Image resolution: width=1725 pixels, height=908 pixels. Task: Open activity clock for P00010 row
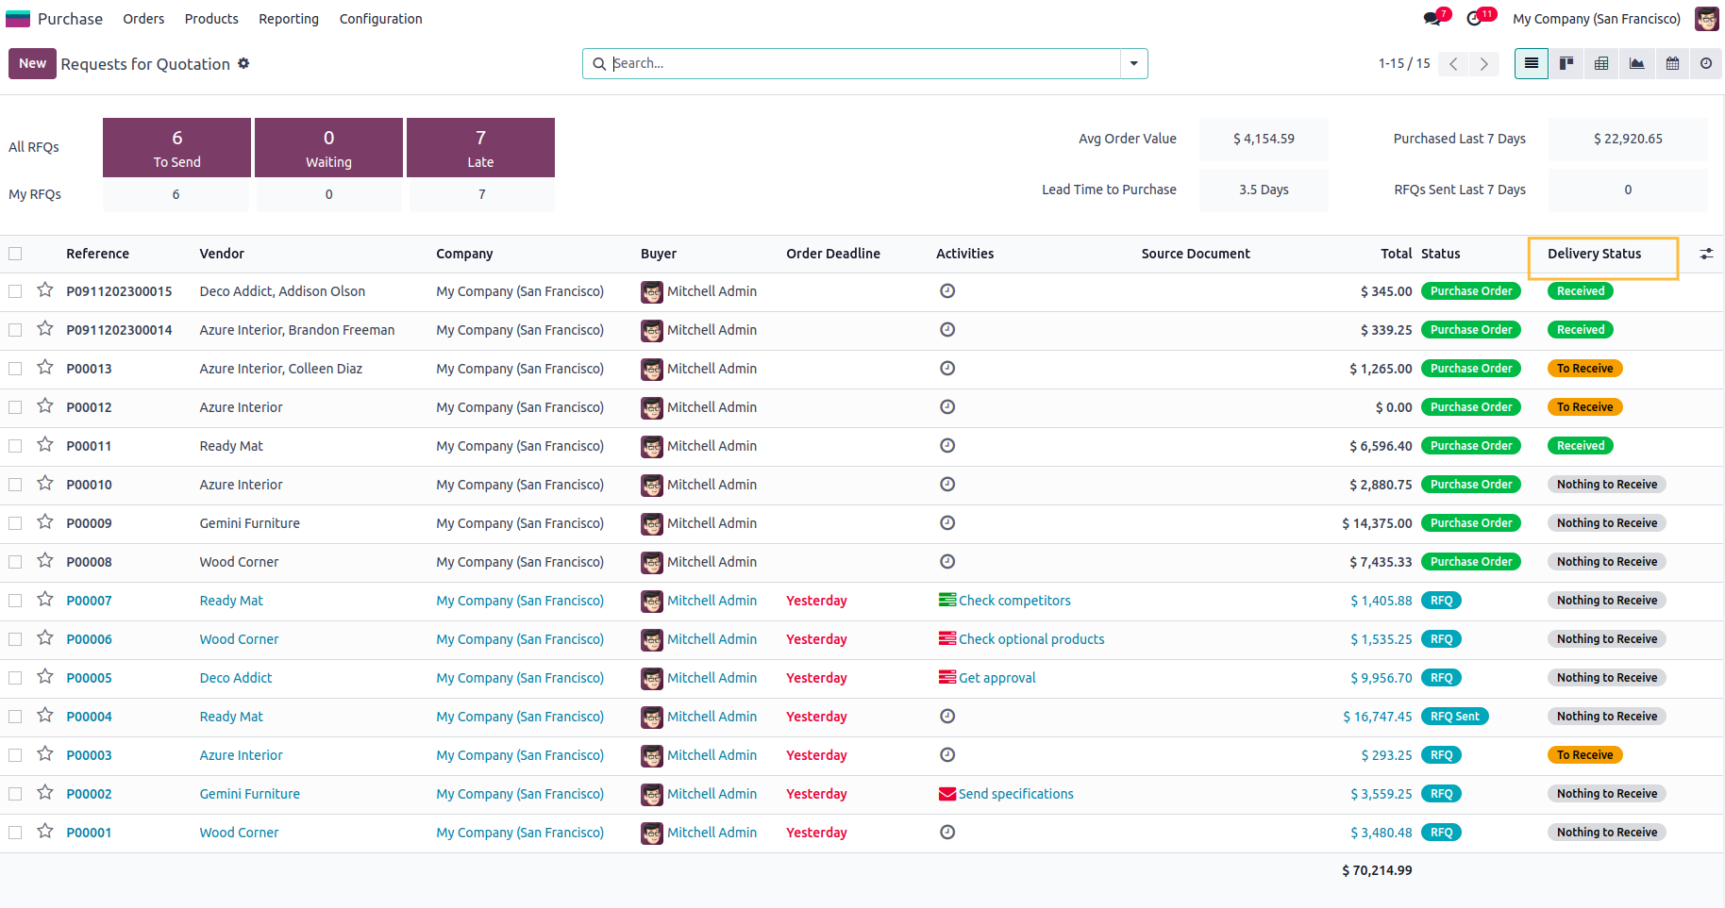click(x=947, y=485)
